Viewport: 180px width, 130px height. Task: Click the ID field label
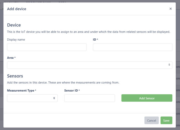click(95, 40)
